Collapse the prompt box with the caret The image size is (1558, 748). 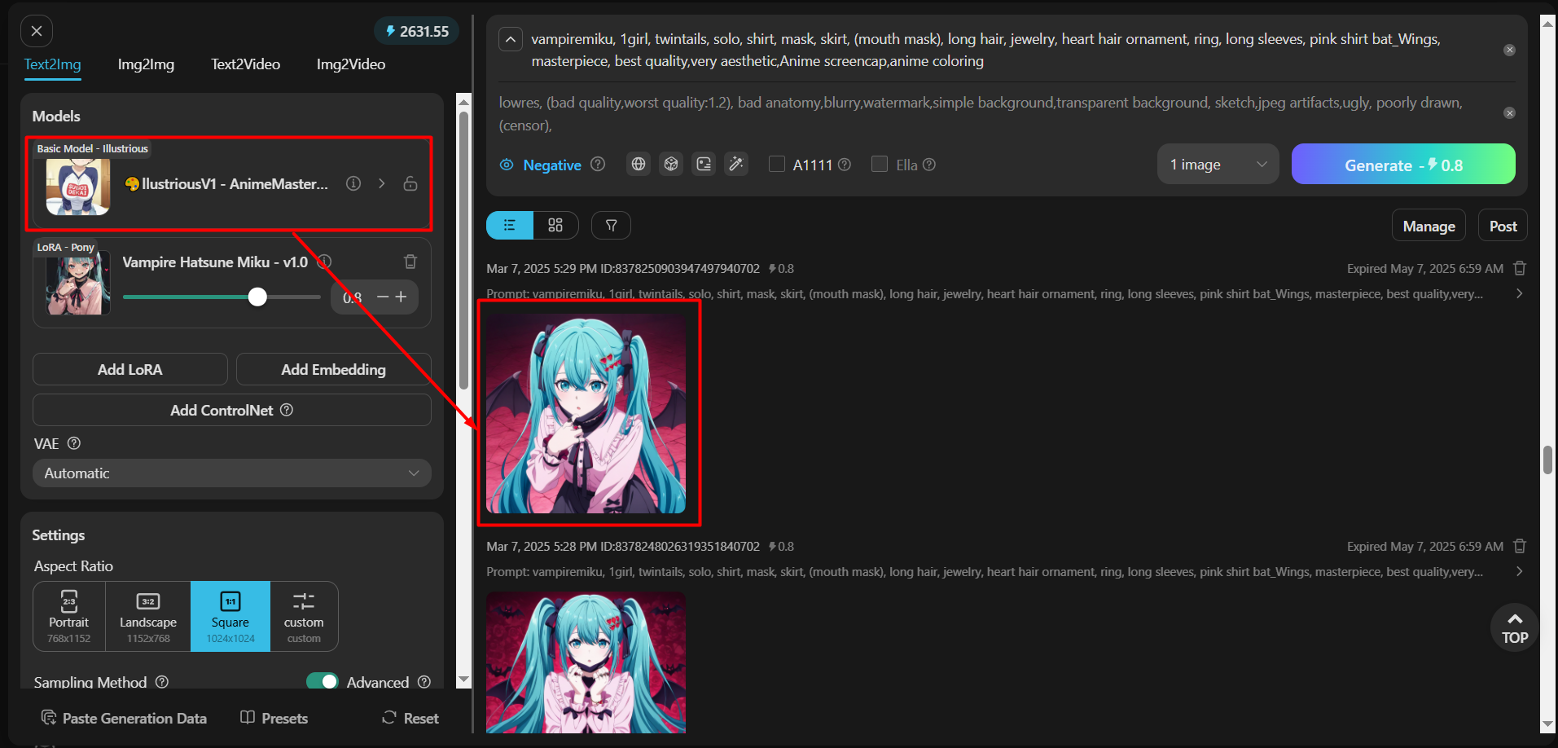(511, 38)
